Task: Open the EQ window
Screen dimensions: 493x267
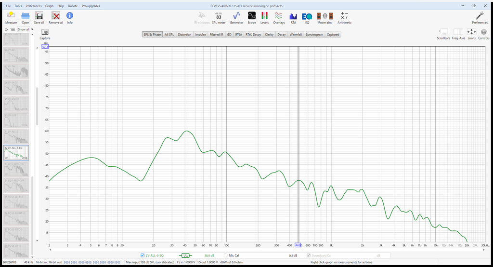Action: click(x=307, y=18)
